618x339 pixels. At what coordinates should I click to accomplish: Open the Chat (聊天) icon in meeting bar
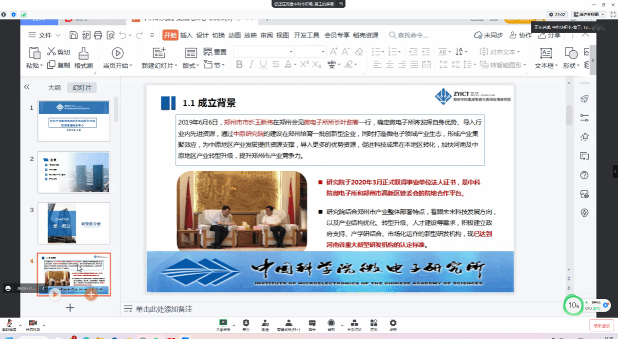click(312, 323)
